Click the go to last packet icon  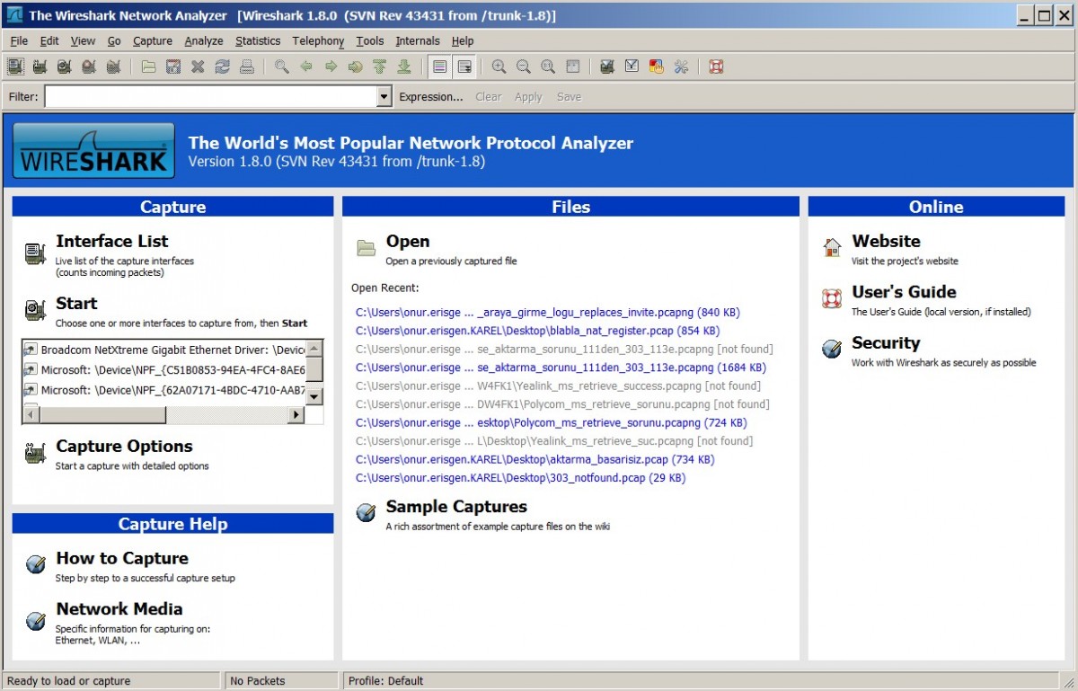(x=403, y=66)
